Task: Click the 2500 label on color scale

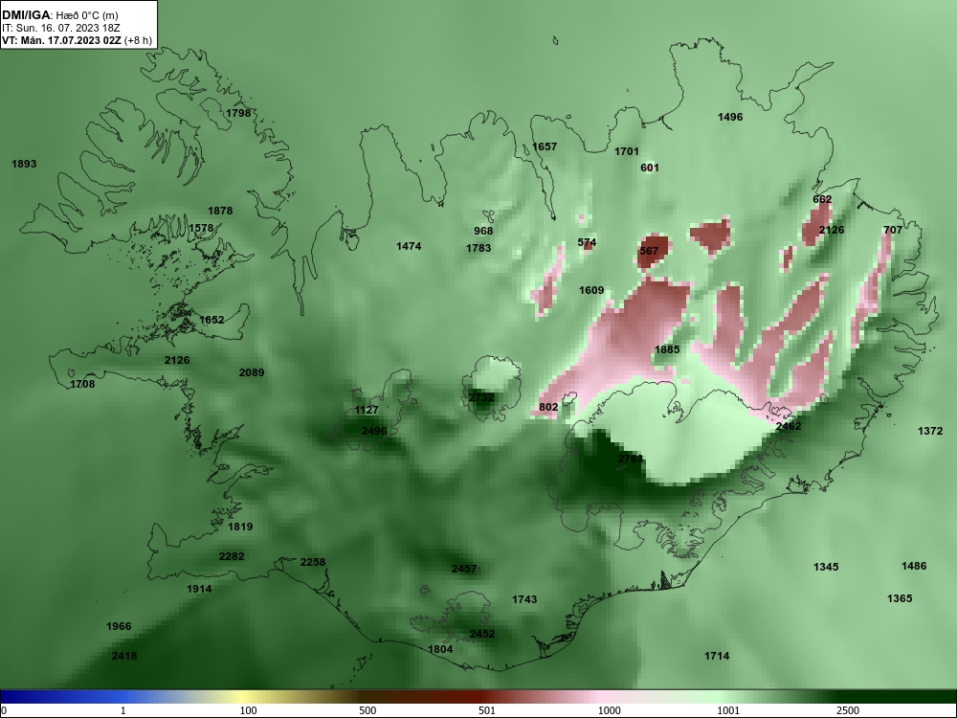Action: [848, 710]
